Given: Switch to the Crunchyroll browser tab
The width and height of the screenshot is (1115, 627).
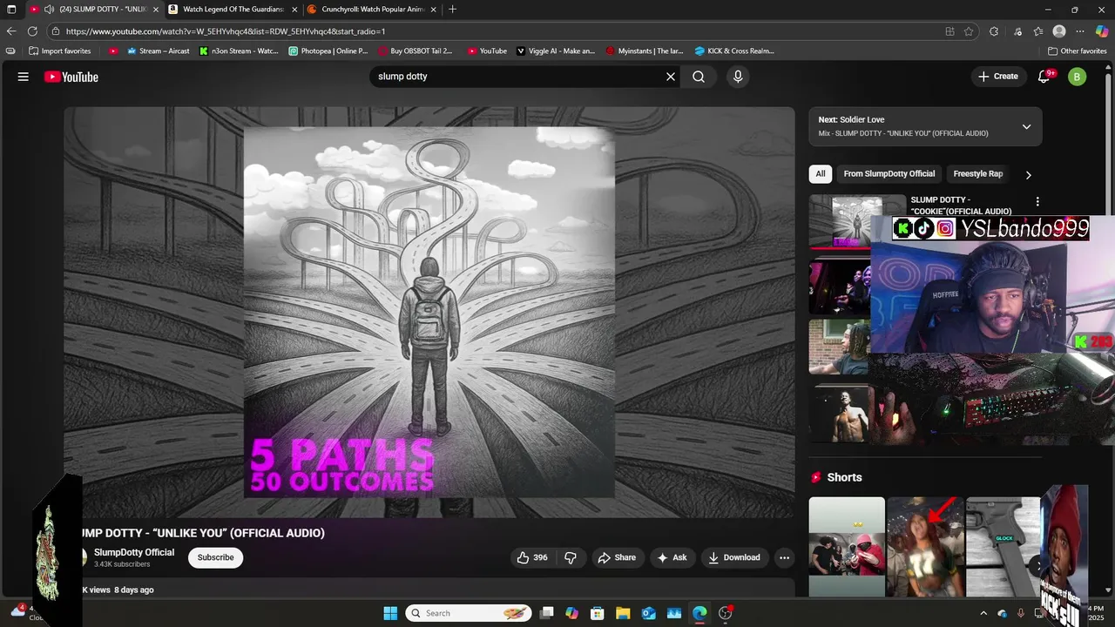Looking at the screenshot, I should (x=372, y=10).
